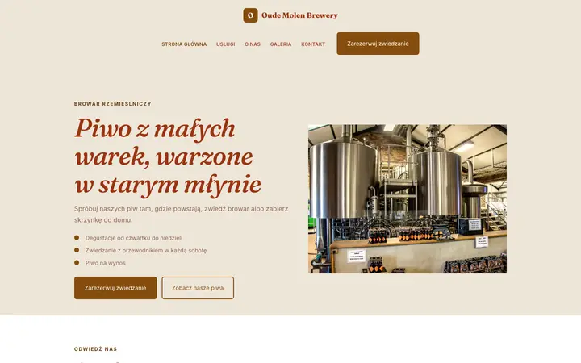Click Degustacje od czwartku do niedzieli text
Screen dimensions: 581x363
(134, 238)
